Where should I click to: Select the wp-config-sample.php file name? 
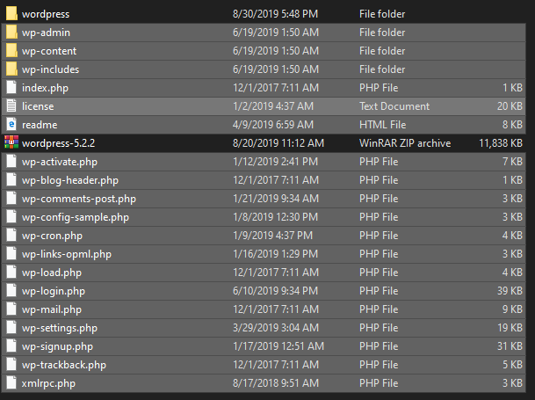(76, 217)
